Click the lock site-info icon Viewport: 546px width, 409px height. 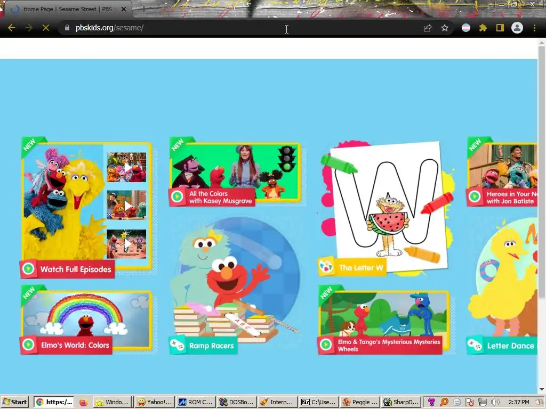(67, 28)
